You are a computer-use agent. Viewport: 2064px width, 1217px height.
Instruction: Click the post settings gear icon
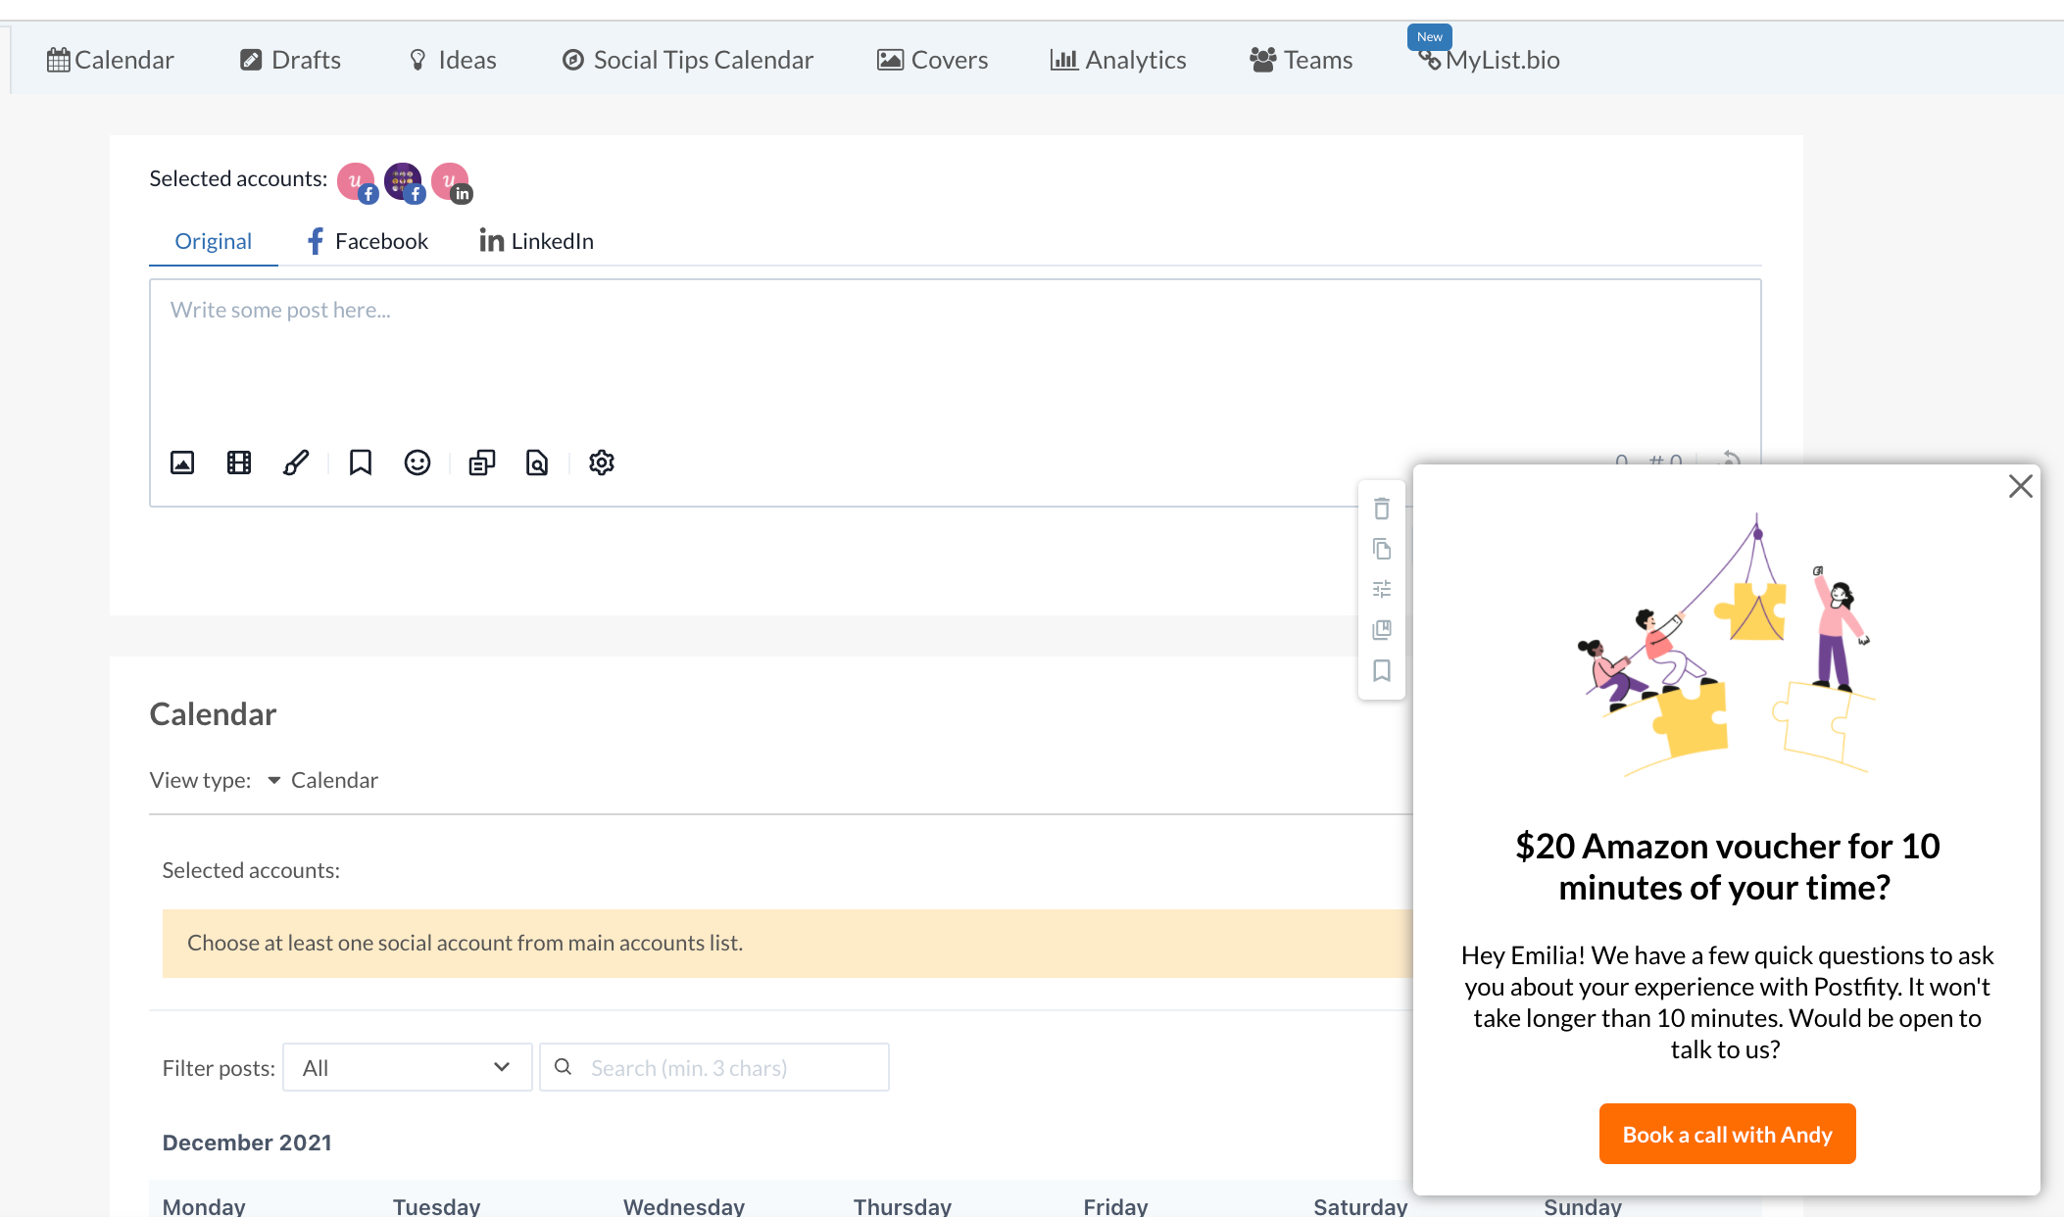pyautogui.click(x=602, y=462)
